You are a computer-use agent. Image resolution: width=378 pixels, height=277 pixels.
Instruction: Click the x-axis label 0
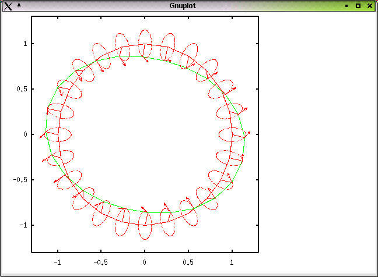tap(145, 262)
